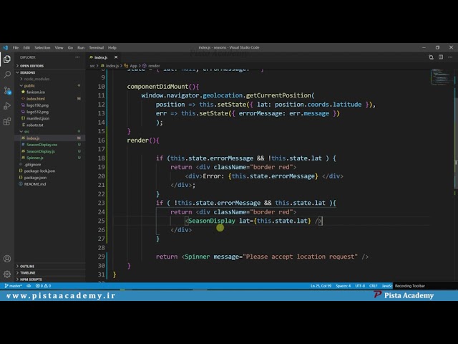Open Source Control view icon
The width and height of the screenshot is (458, 344).
click(7, 90)
